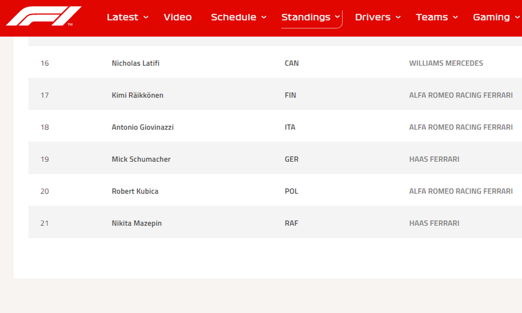
Task: Open Nicholas Latifi driver link
Action: tap(136, 63)
